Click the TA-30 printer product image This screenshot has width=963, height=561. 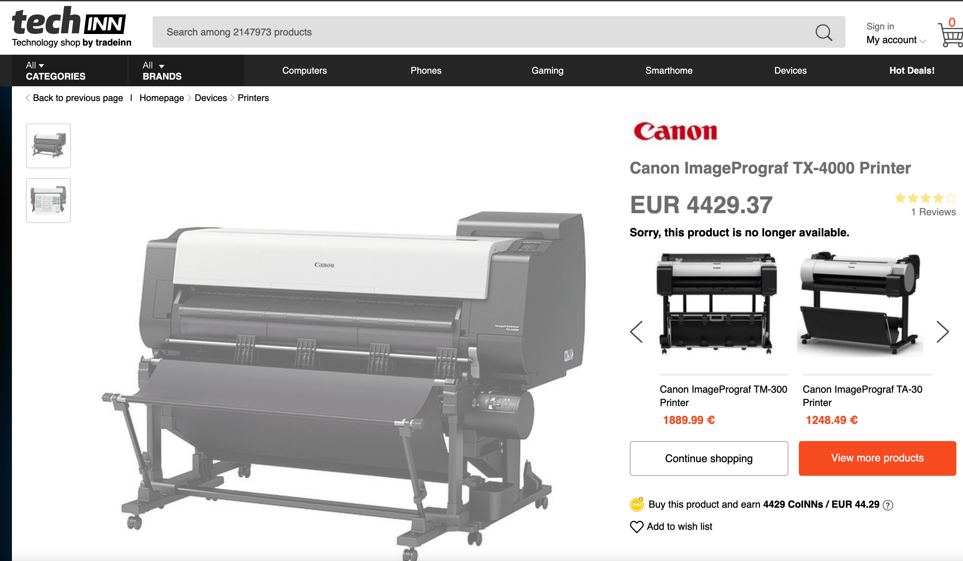click(x=860, y=304)
